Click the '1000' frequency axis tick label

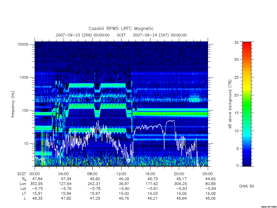coord(24,77)
